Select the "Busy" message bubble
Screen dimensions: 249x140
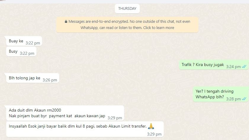coord(21,52)
